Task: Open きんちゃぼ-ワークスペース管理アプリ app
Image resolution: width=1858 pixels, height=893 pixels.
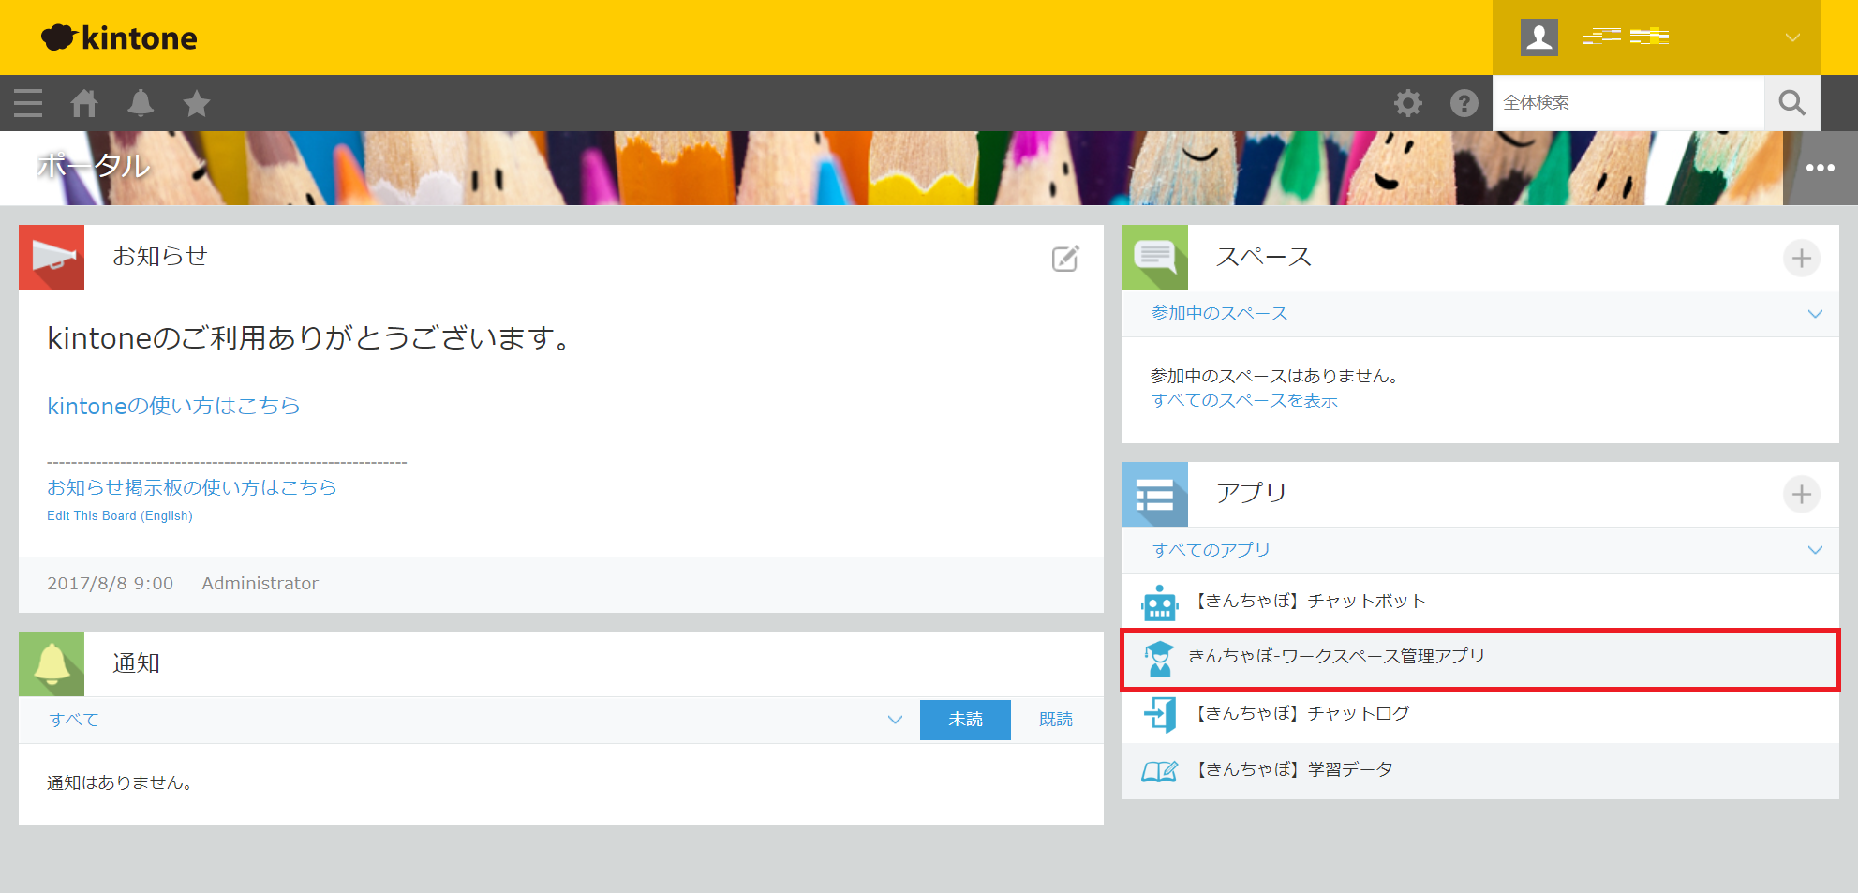Action: (1336, 657)
